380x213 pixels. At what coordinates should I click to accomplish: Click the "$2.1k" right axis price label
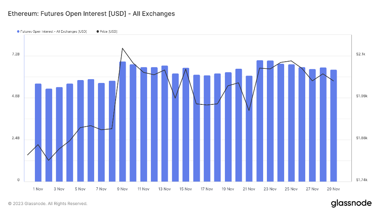[x=361, y=55]
